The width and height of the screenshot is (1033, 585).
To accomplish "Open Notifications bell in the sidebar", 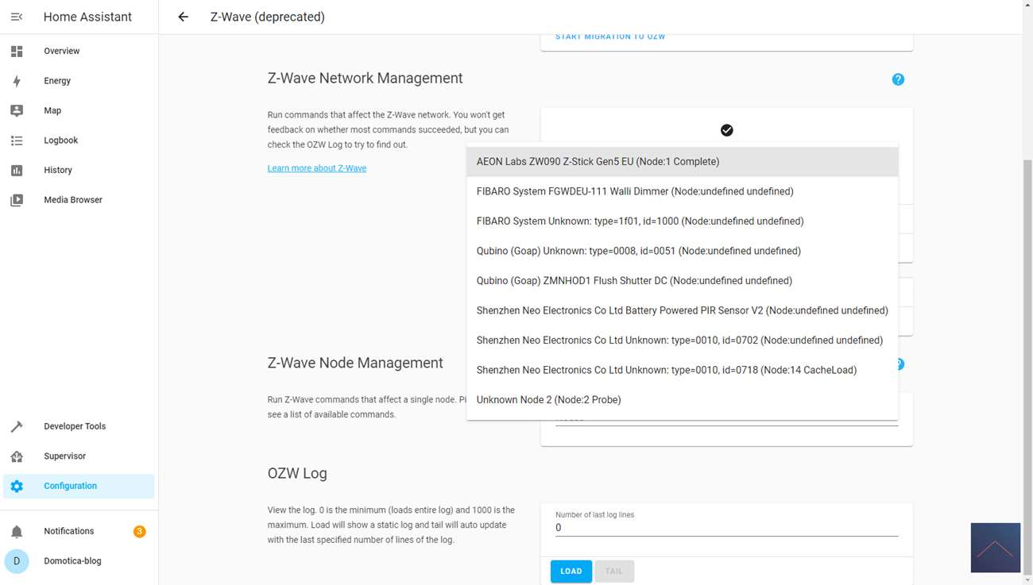I will tap(17, 532).
